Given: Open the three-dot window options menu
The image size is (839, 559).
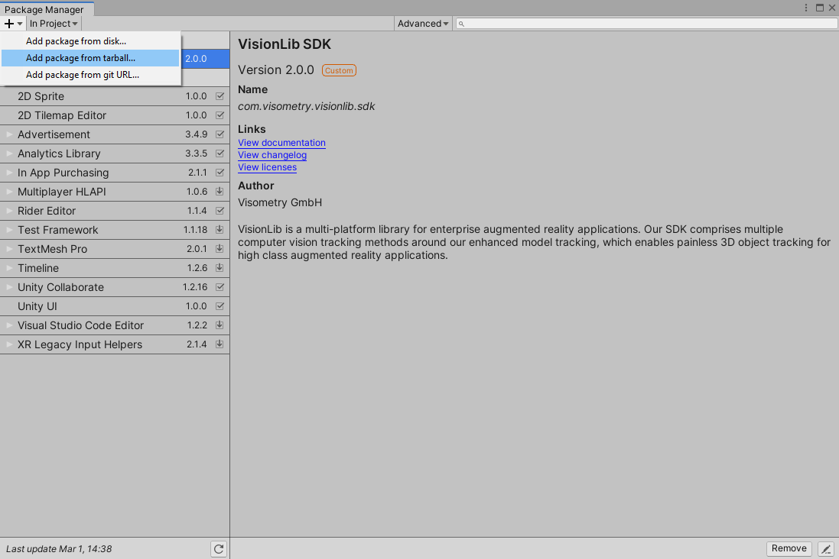Looking at the screenshot, I should pyautogui.click(x=805, y=8).
